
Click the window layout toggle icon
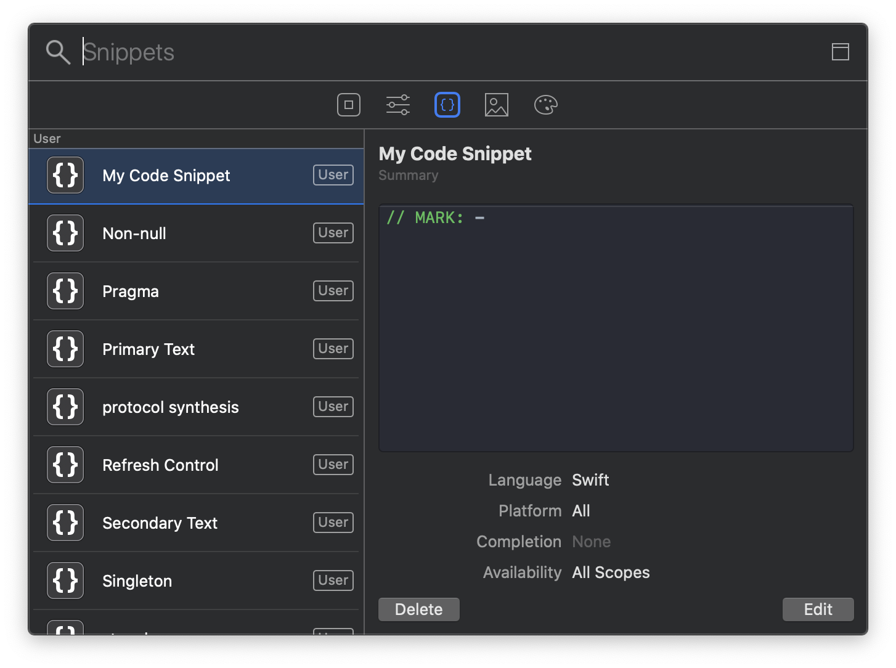click(841, 52)
